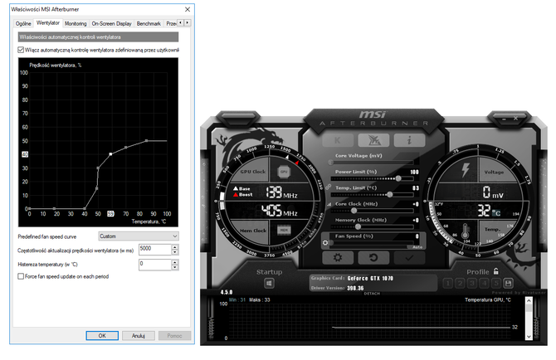Screen dimensions: 556x360
Task: Click the link icon beside Temp. Limit
Action: tap(328, 187)
